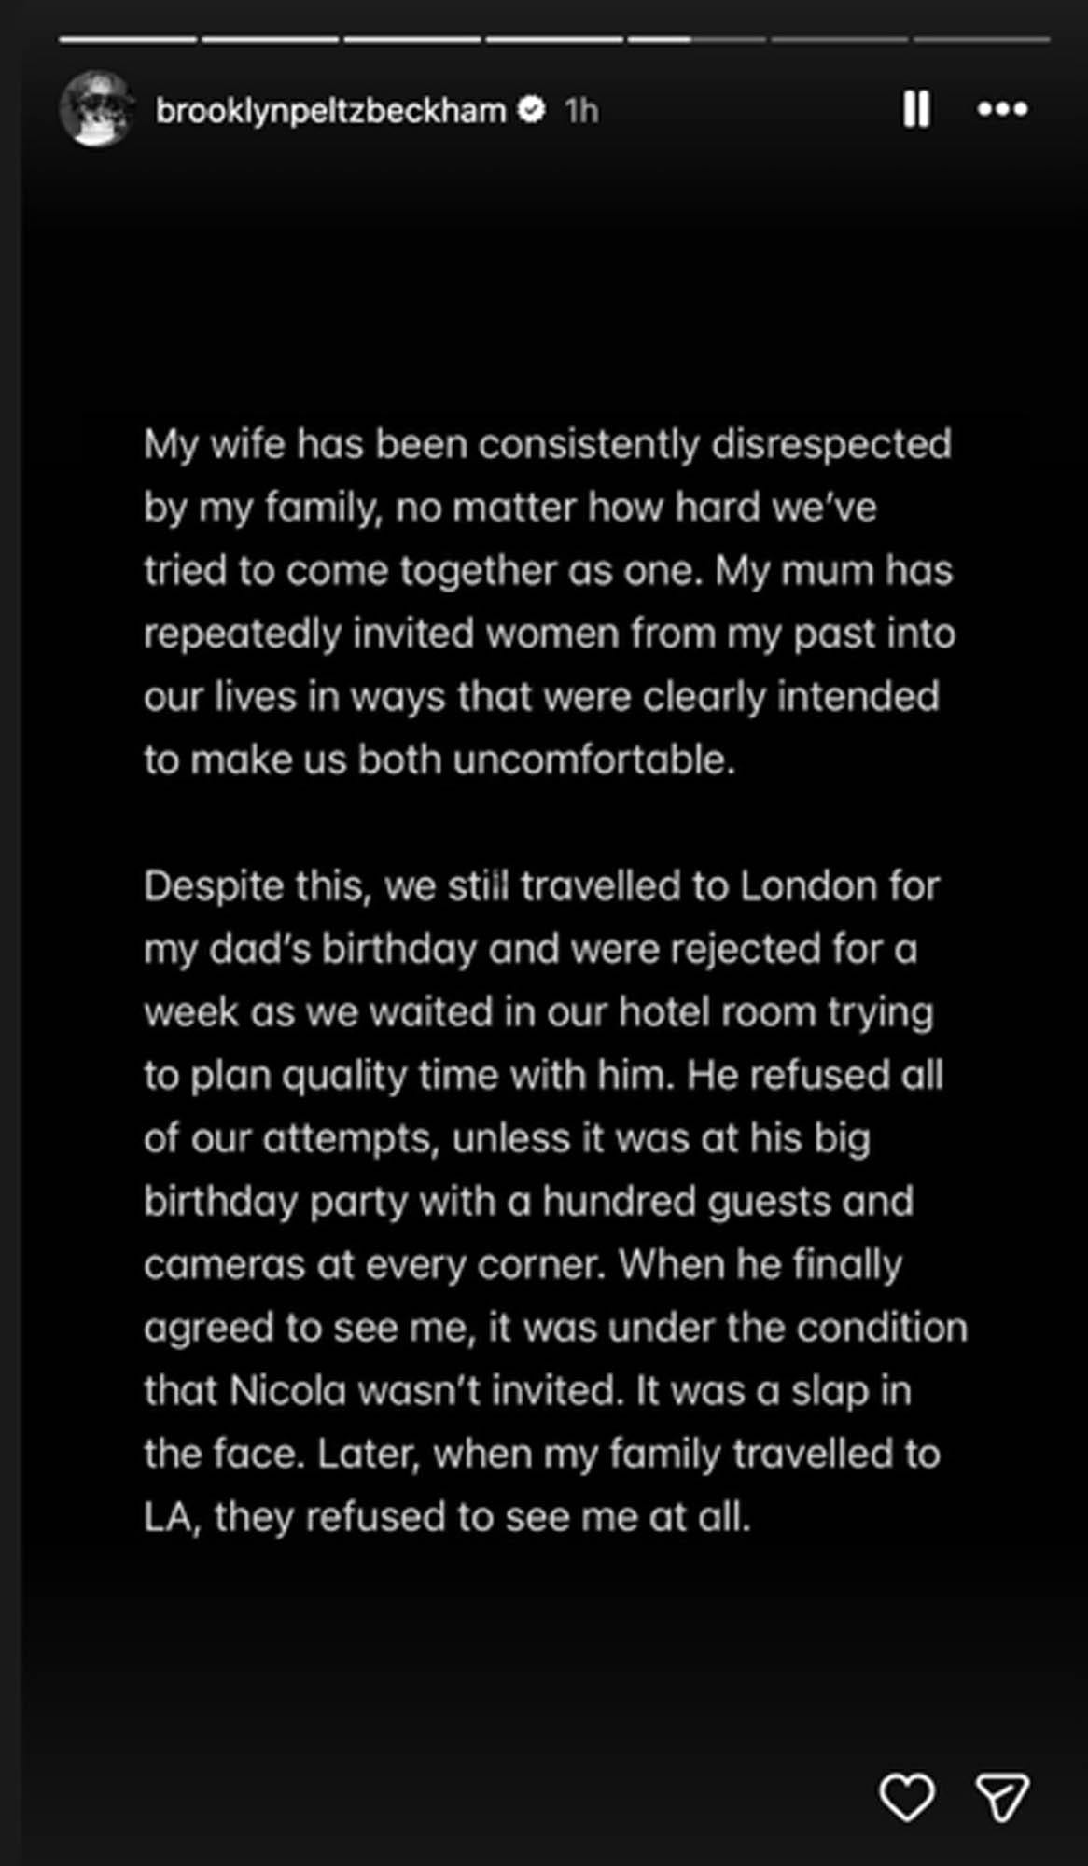Click the line "to make us both uncomfortable."

coord(439,759)
